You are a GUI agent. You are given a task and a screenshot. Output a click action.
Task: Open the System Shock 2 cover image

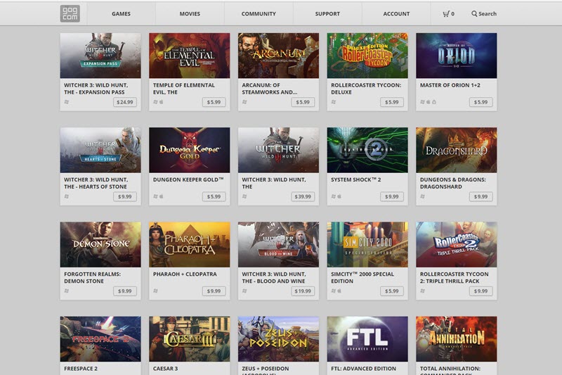coord(367,150)
